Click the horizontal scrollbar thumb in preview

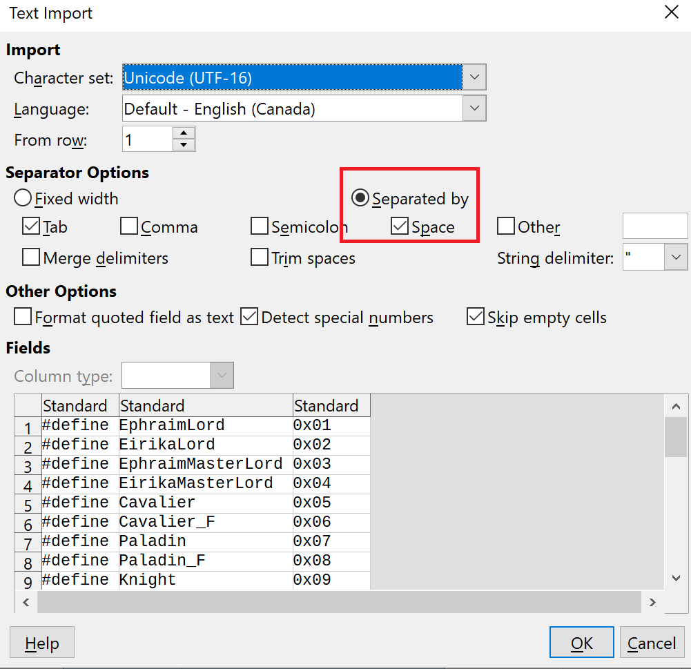(x=339, y=602)
